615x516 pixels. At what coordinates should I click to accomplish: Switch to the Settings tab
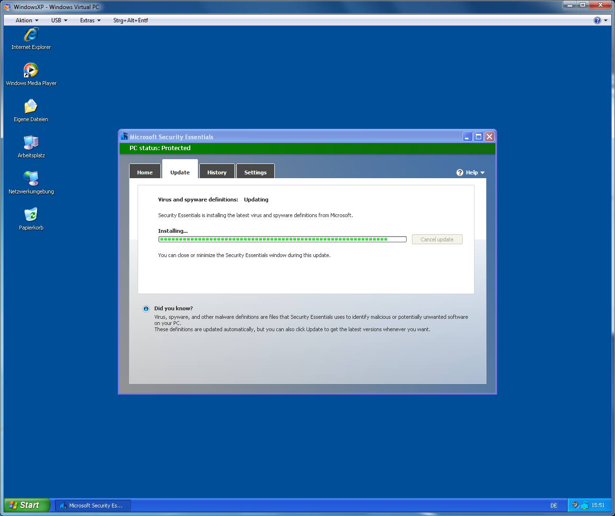point(255,172)
